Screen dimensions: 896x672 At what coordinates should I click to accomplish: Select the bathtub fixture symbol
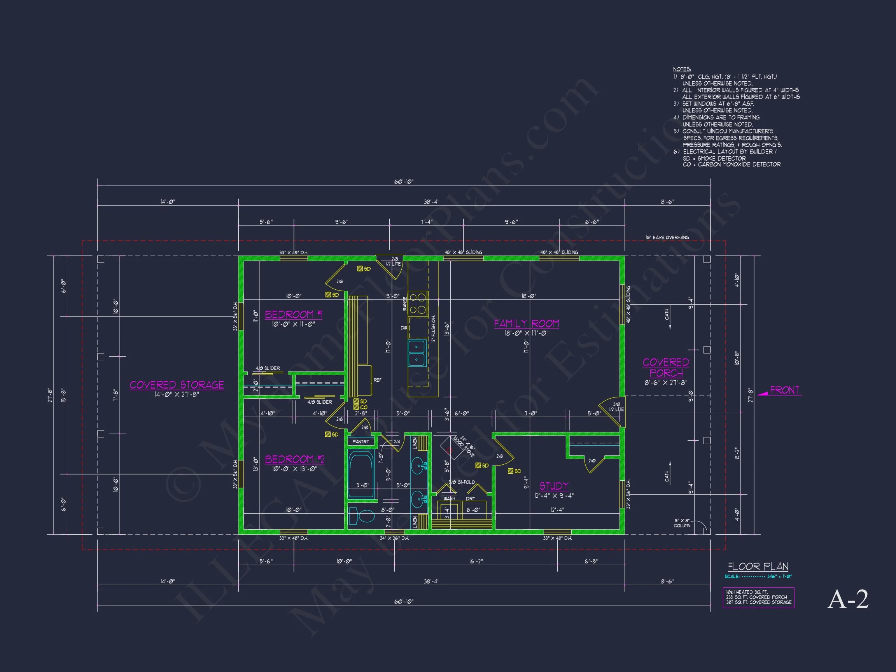tap(361, 474)
